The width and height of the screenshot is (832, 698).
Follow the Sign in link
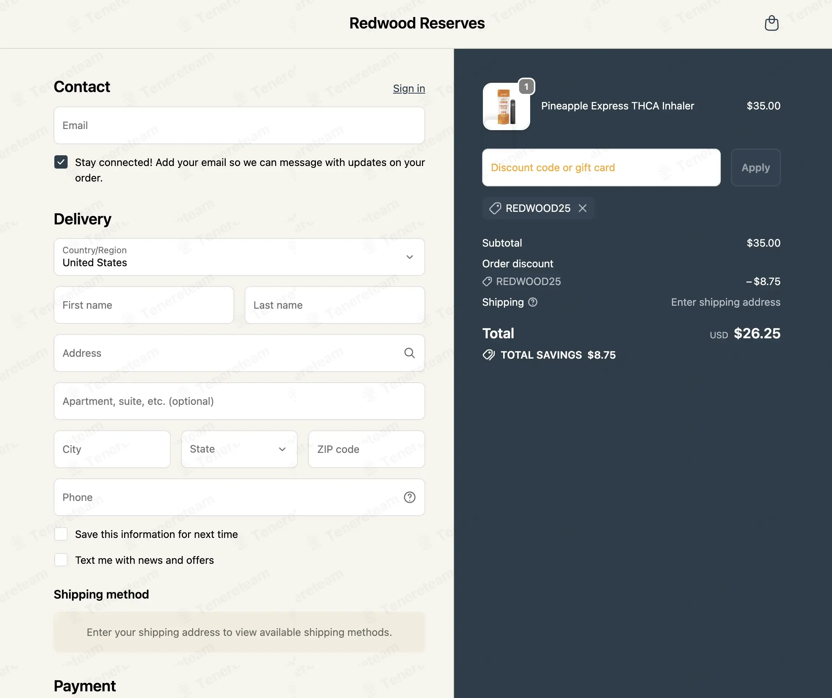point(409,88)
